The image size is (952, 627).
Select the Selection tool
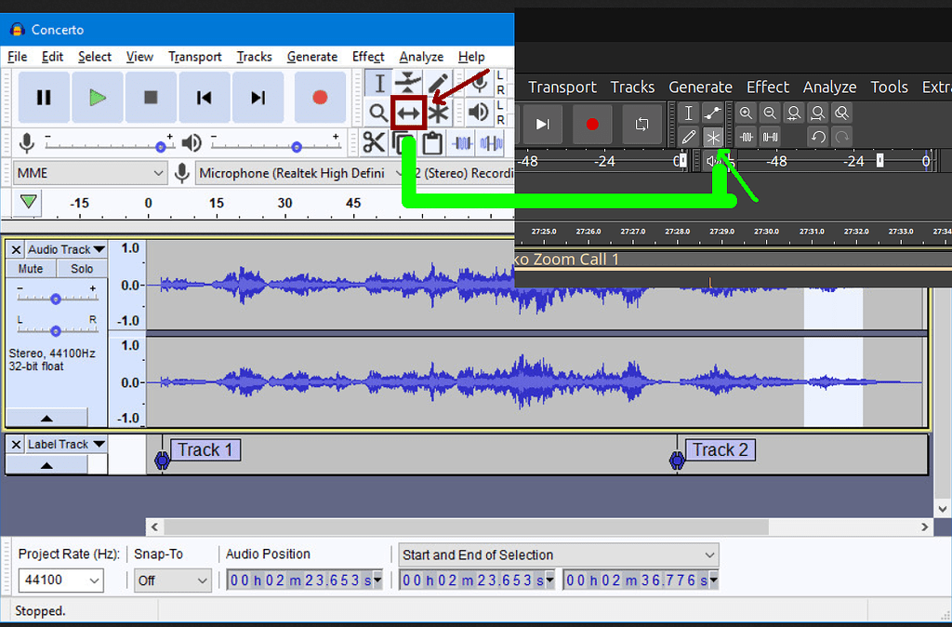(379, 84)
